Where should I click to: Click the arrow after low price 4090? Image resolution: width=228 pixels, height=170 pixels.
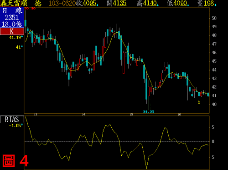click(188, 5)
